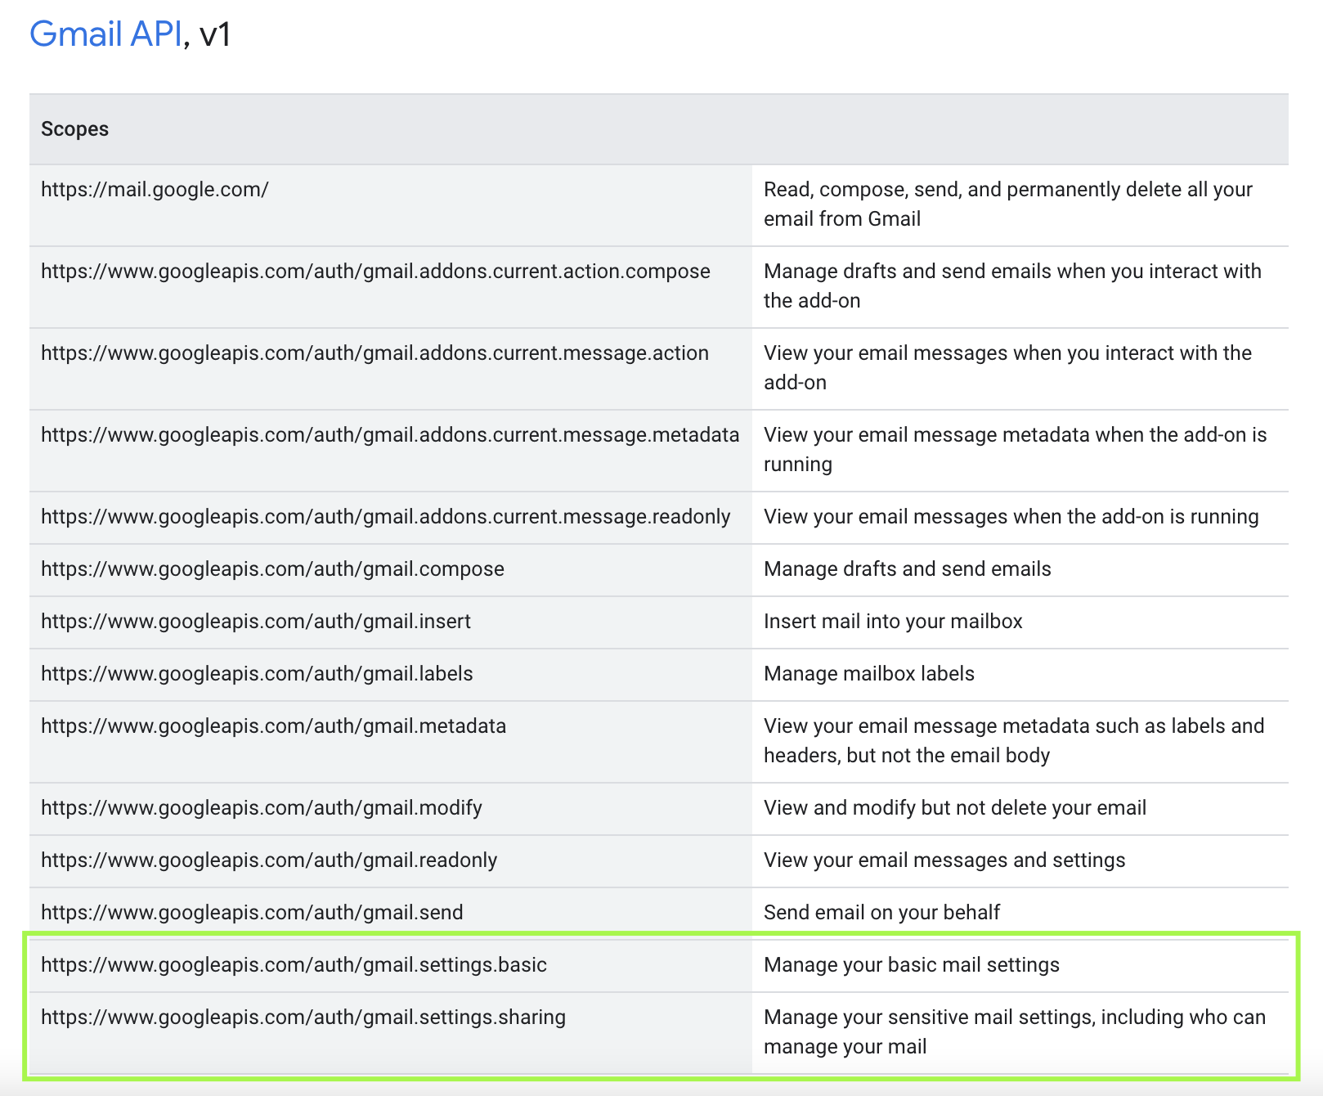Select the auth/gmail.insert scope URL
Viewport: 1323px width, 1096px height.
(256, 622)
